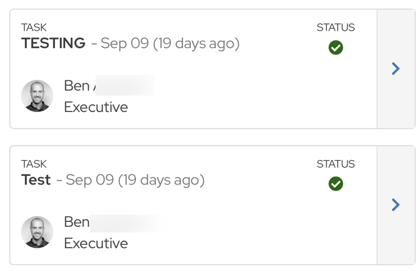The image size is (420, 271).
Task: Expand the Test task with its chevron arrow
Action: tap(395, 205)
